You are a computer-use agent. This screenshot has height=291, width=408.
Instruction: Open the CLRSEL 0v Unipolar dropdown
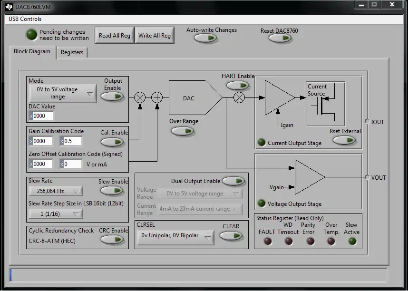coord(175,237)
